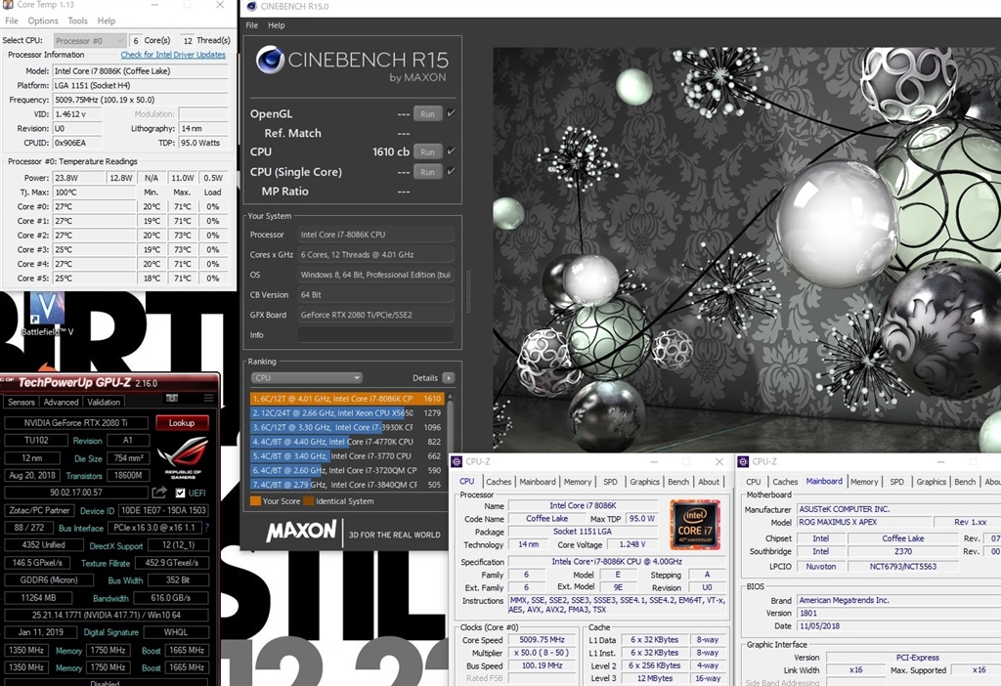Toggle the UEFI checkbox in GPU-Z
1001x686 pixels.
point(179,493)
